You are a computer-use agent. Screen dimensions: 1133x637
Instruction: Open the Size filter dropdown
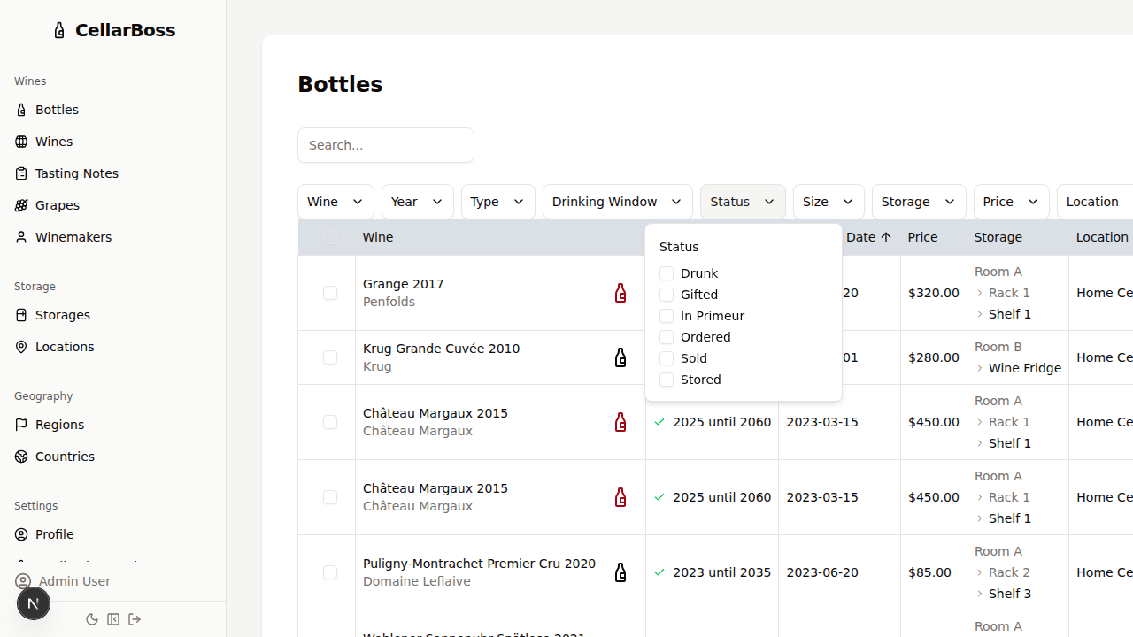coord(828,202)
